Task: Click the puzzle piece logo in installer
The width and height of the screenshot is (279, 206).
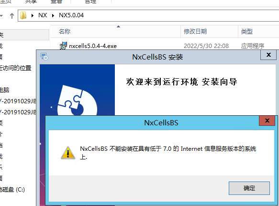Action: tap(77, 100)
